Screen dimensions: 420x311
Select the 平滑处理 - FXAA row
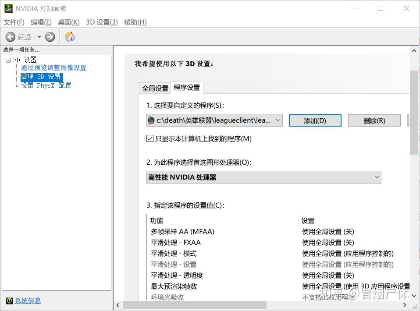[x=278, y=243]
